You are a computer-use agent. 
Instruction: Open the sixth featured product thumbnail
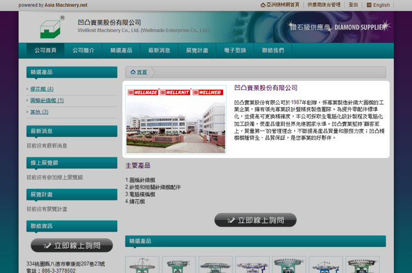pyautogui.click(x=326, y=264)
